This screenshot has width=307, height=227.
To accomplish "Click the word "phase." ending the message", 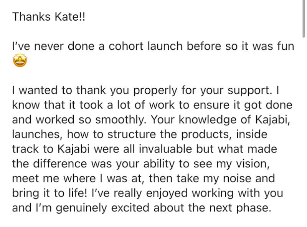I will [x=254, y=208].
